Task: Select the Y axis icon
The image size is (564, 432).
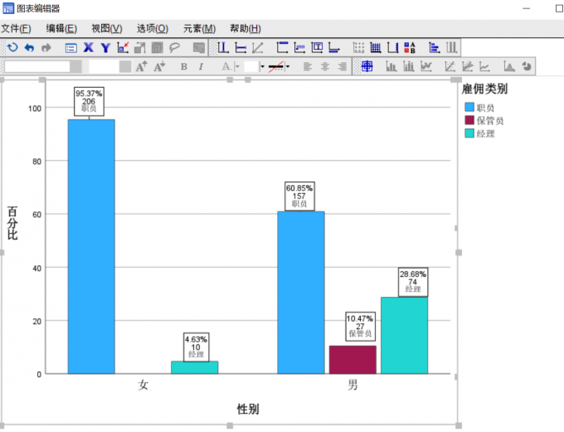Action: [x=105, y=48]
